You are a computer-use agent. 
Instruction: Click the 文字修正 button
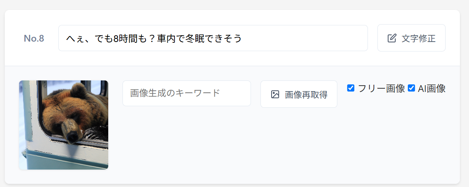click(411, 38)
